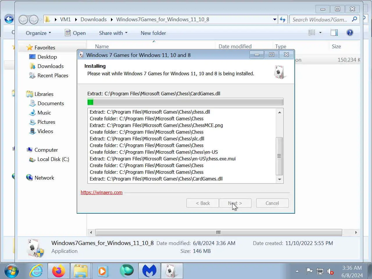Viewport: 372px width, 279px height.
Task: Click Explorer horizontal scrollbar left arrow
Action: [x=91, y=233]
